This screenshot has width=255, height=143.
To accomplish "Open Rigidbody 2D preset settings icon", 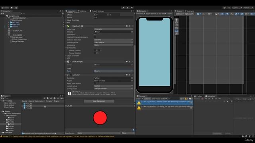I will click(129, 26).
